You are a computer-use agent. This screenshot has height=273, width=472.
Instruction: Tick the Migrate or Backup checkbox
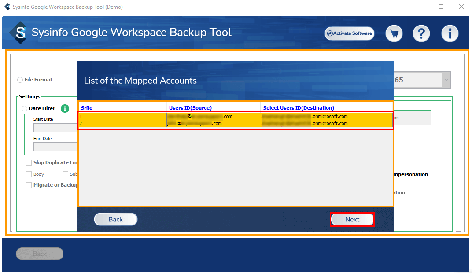tap(29, 185)
